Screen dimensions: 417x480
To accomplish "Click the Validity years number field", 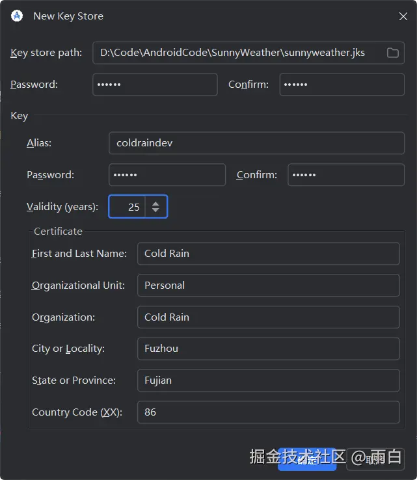I will [128, 207].
